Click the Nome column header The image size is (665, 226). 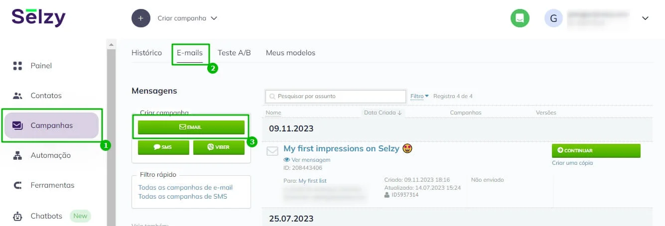[x=273, y=113]
